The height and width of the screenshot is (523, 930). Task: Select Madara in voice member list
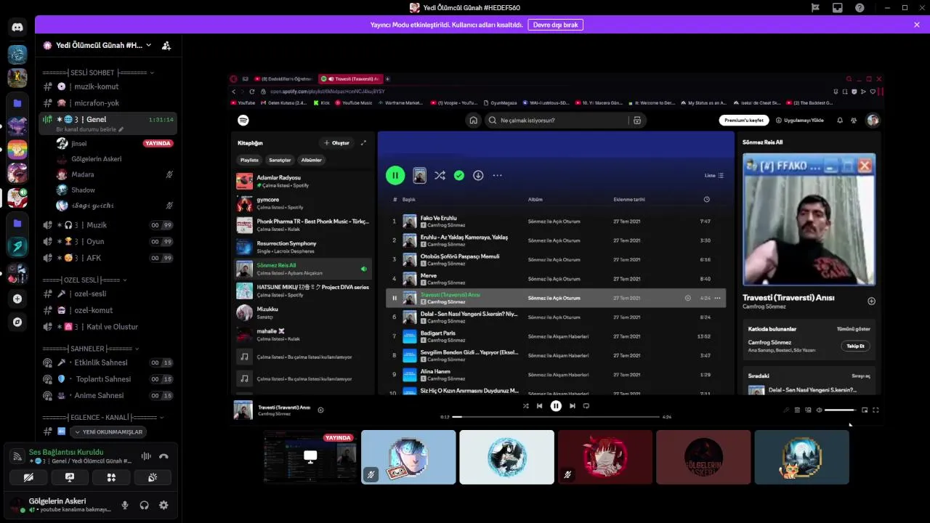click(114, 174)
